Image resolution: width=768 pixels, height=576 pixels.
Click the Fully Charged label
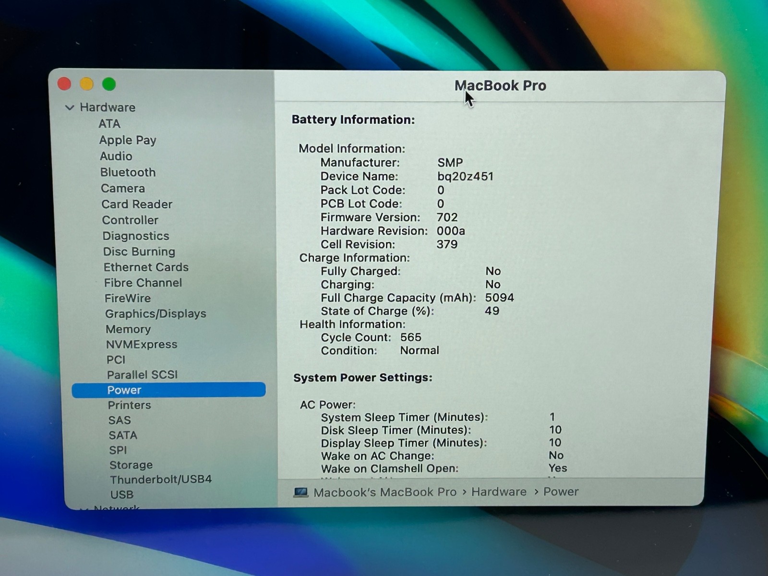tap(361, 271)
